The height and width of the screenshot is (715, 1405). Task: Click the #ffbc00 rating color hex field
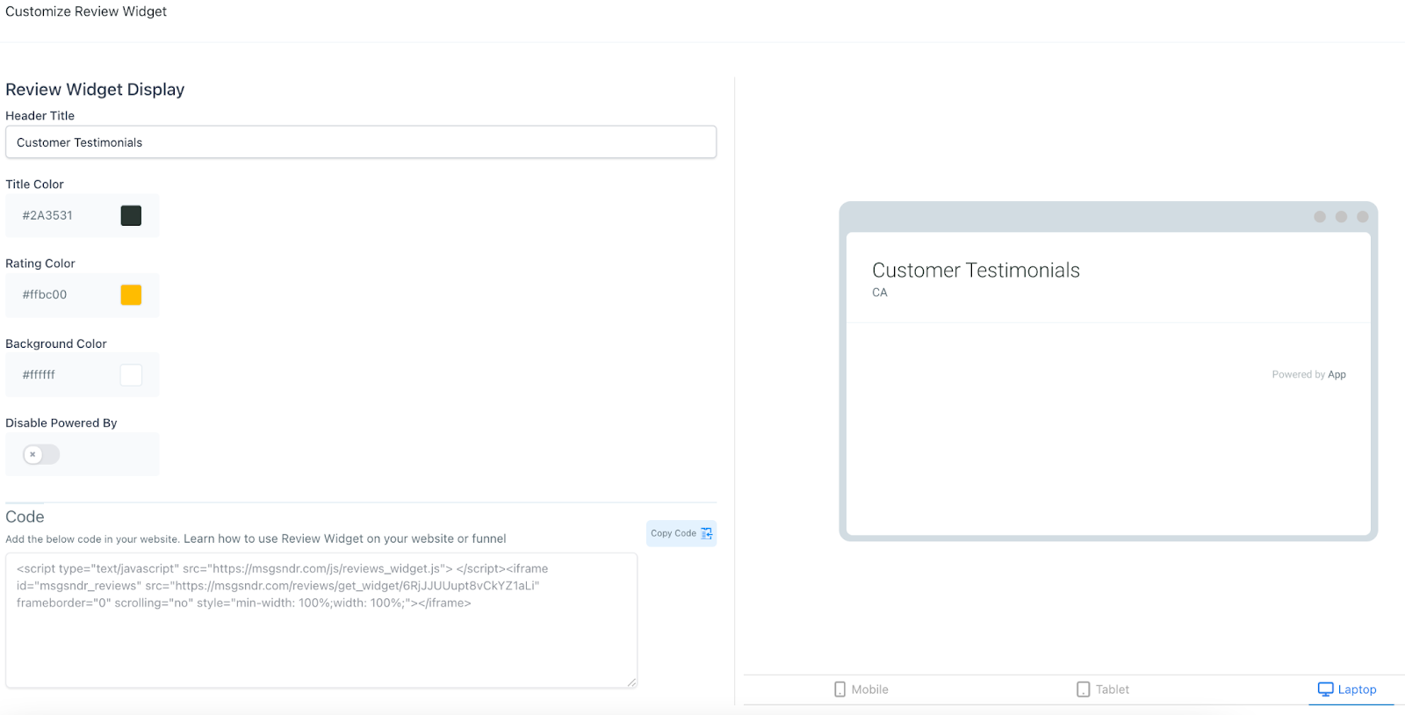pyautogui.click(x=61, y=295)
